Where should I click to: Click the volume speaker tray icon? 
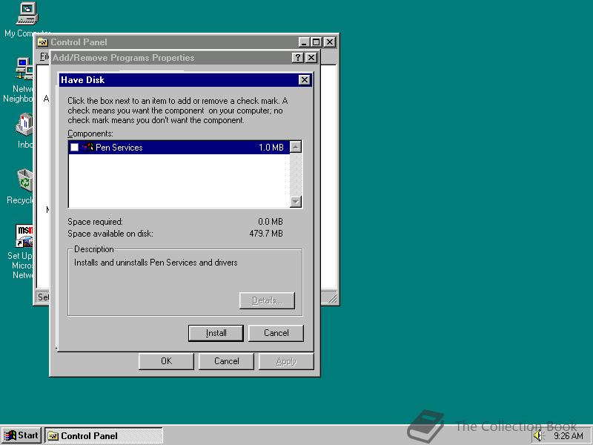pos(538,436)
